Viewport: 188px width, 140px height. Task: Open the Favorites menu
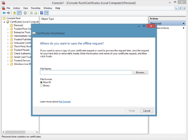[36, 8]
